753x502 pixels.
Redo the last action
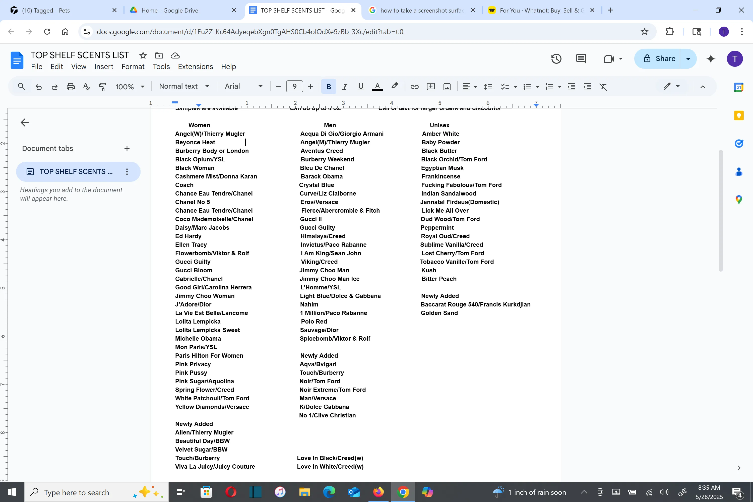tap(54, 87)
